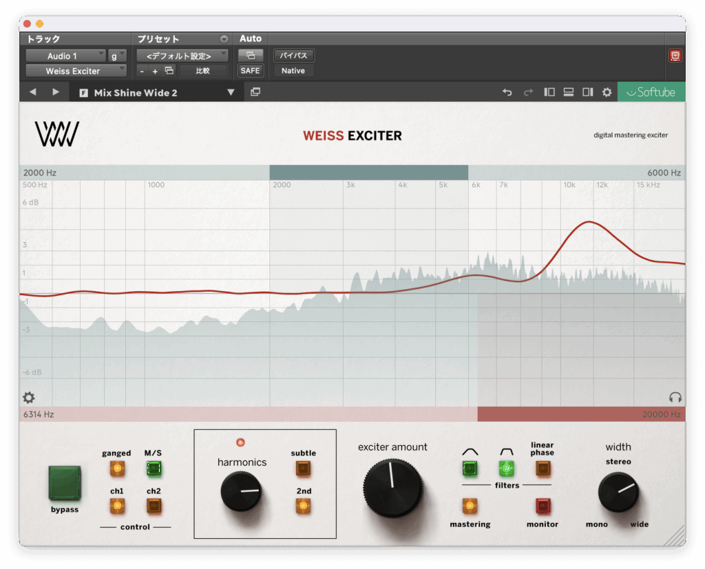Viewport: 705px width, 569px height.
Task: Click the 6314–20000 Hz red range bar
Action: pos(581,414)
